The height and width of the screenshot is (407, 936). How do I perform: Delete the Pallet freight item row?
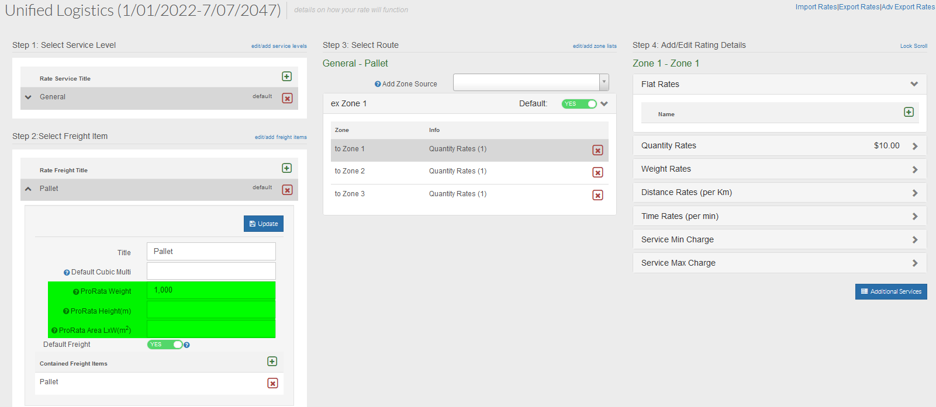pos(287,190)
